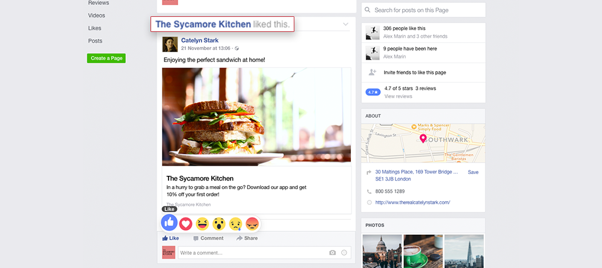The image size is (602, 268).
Task: Click the View reviews link
Action: pos(398,96)
